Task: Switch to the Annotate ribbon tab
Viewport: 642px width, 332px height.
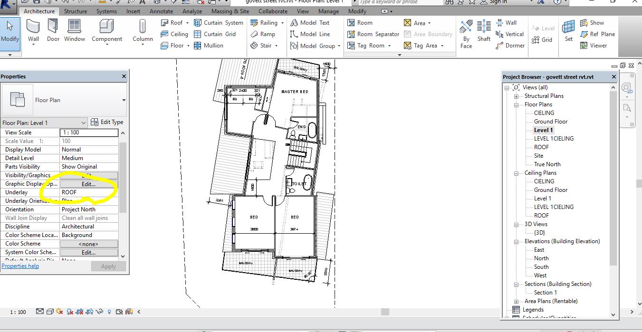Action: tap(161, 11)
